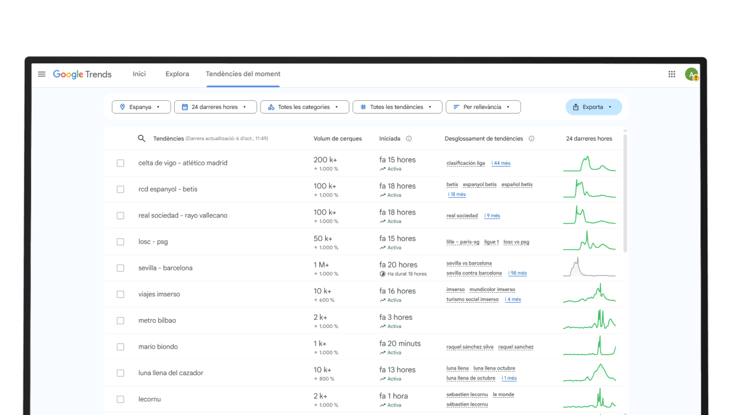Open the Per rellevància sort dropdown
Viewport: 738px width, 415px height.
pyautogui.click(x=483, y=107)
